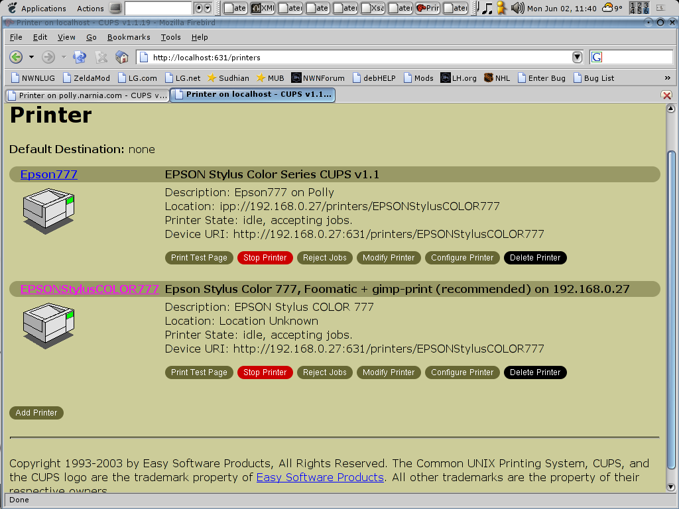679x509 pixels.
Task: Open the Forward history dropdown arrow
Action: tap(64, 57)
